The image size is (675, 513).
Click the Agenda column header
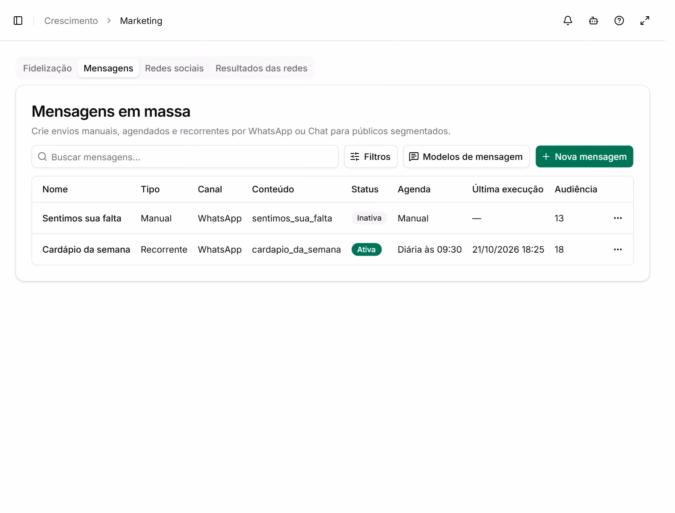pyautogui.click(x=414, y=189)
